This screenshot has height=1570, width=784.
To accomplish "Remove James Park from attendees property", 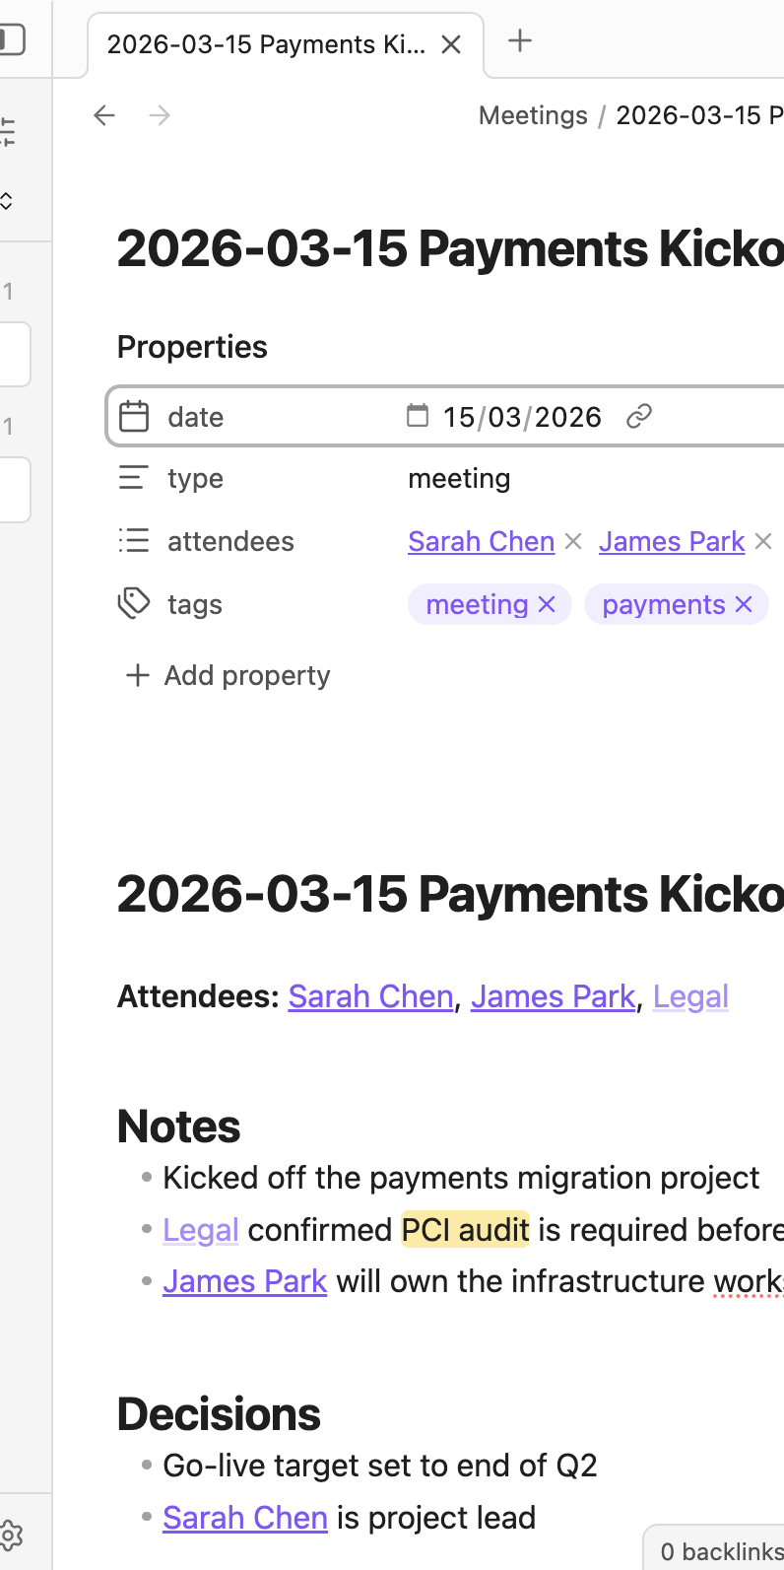I will click(762, 541).
